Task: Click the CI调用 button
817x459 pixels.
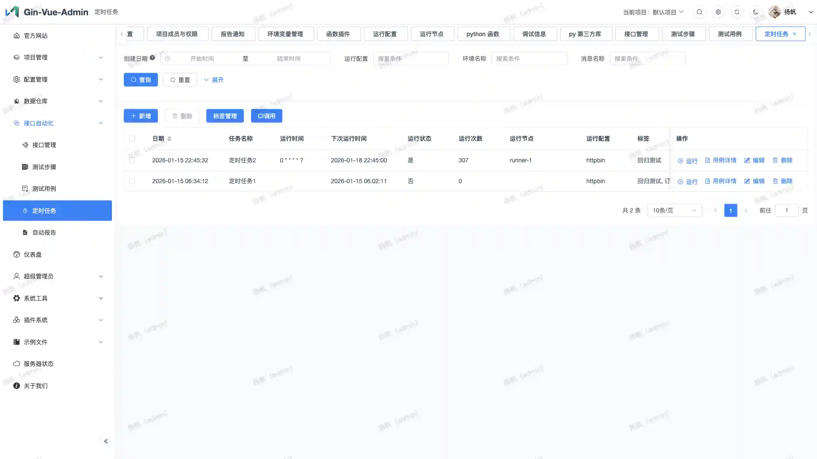Action: point(266,116)
